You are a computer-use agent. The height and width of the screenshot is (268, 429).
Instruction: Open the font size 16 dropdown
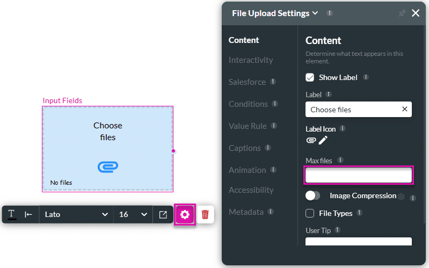tap(133, 214)
